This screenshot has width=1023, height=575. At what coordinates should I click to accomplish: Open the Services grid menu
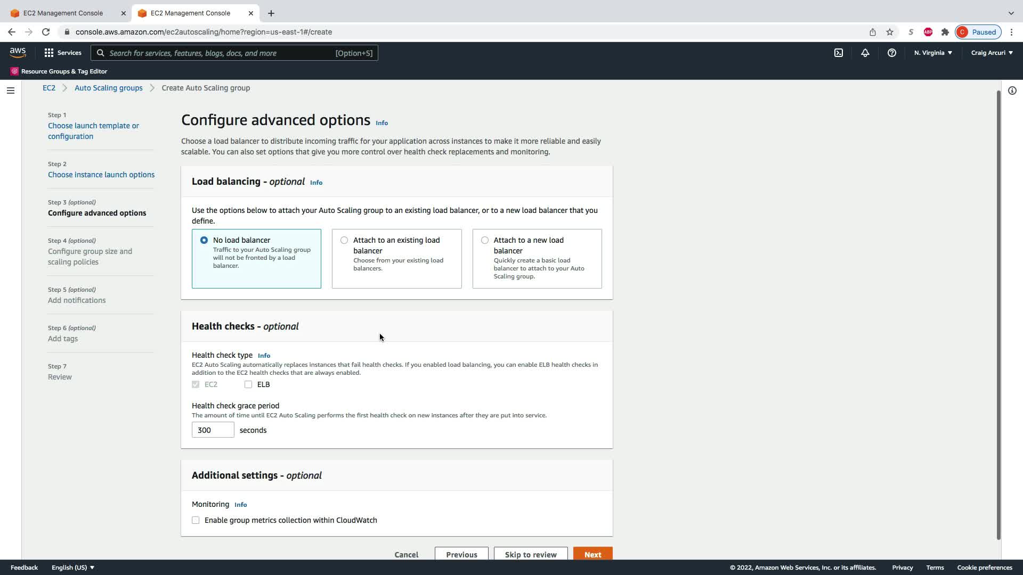tap(62, 53)
